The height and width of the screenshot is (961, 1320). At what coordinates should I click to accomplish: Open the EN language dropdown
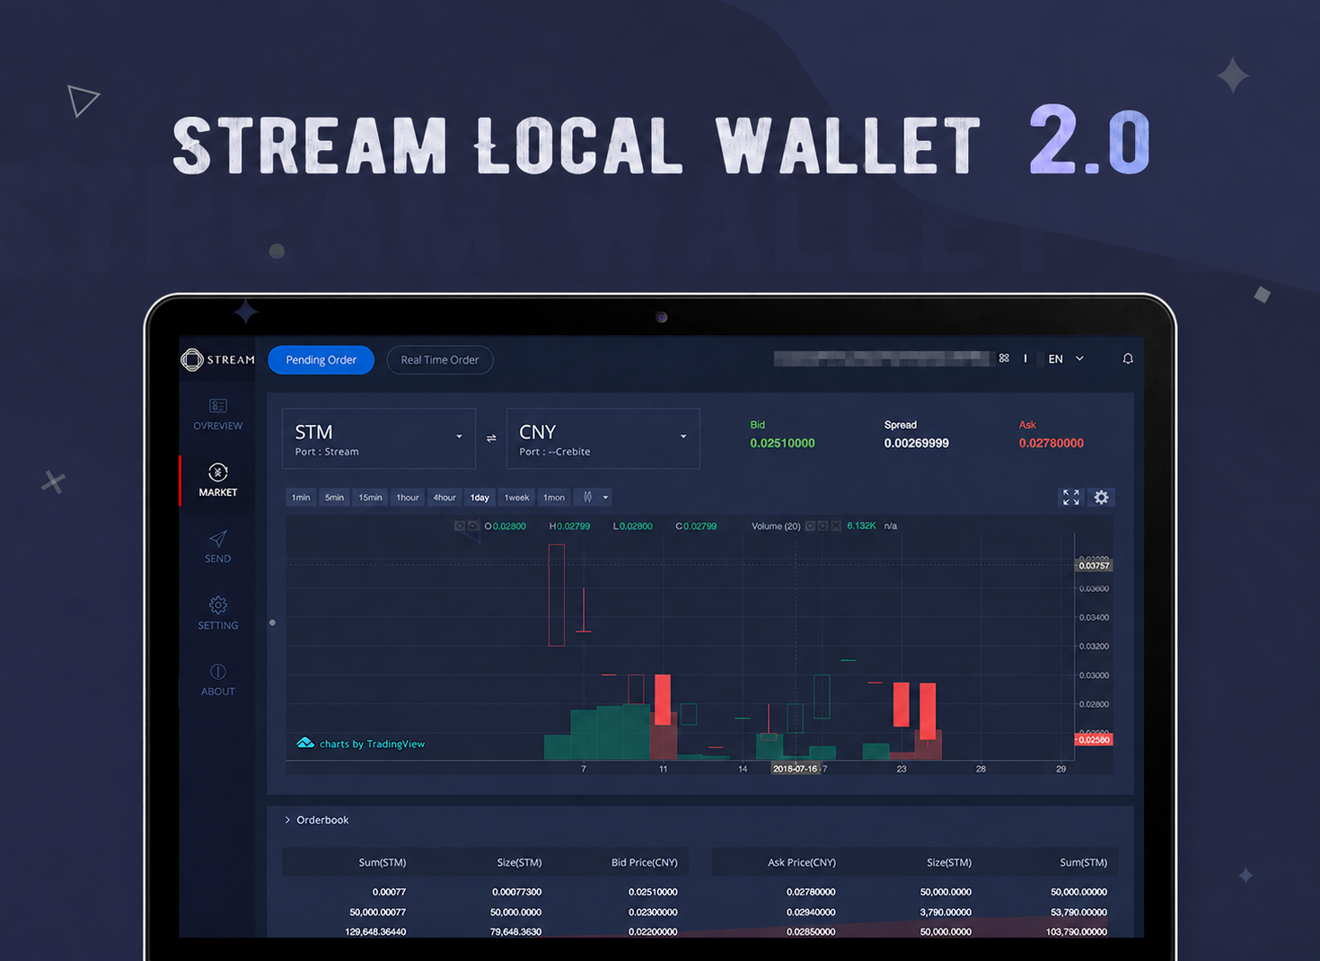pyautogui.click(x=1066, y=359)
